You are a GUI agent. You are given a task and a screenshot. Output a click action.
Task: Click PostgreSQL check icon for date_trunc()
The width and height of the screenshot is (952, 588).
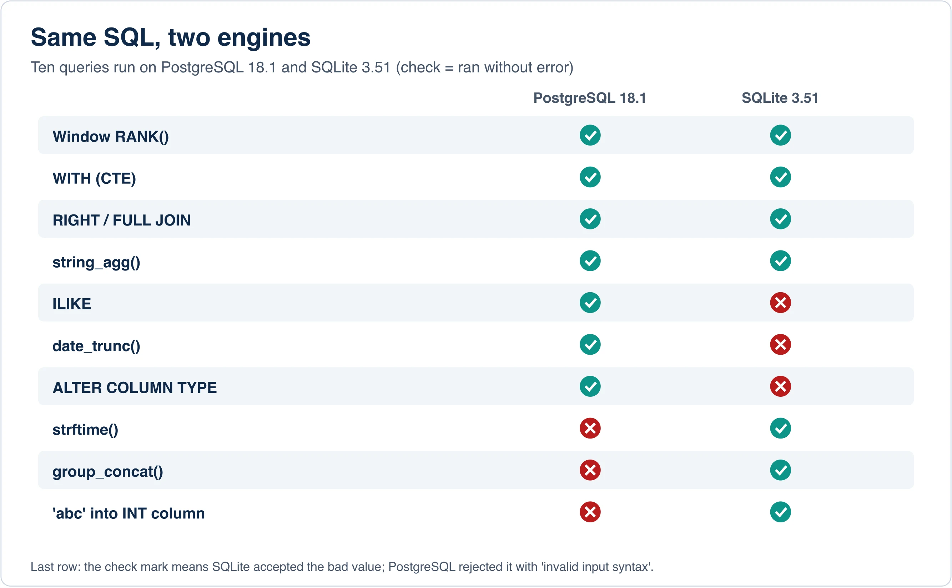pyautogui.click(x=590, y=345)
